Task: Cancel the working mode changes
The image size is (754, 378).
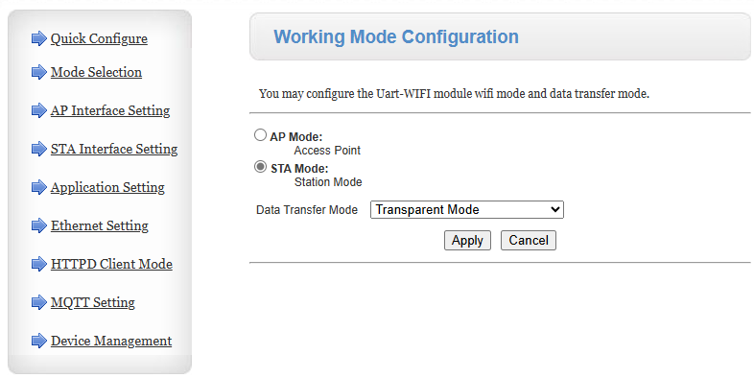Action: click(529, 241)
